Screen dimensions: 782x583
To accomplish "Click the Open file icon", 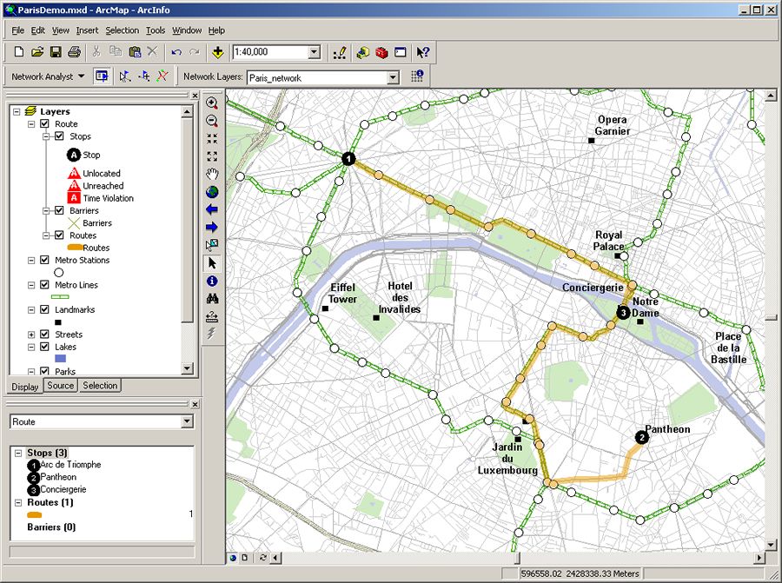I will pyautogui.click(x=37, y=52).
